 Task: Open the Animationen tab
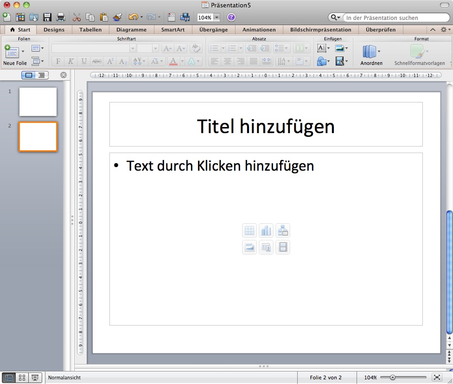point(259,30)
